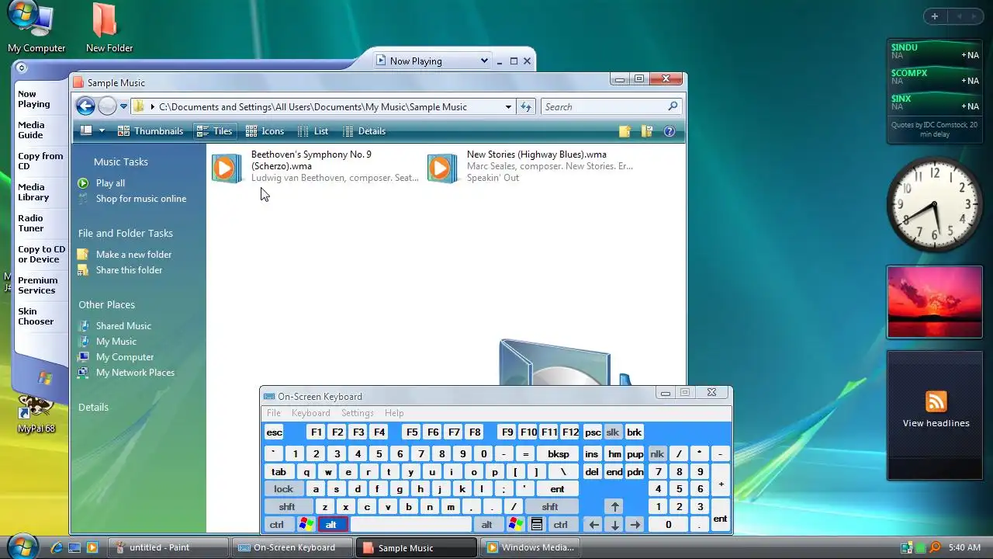Select the New Folder desktop icon
This screenshot has height=559, width=993.
109,28
